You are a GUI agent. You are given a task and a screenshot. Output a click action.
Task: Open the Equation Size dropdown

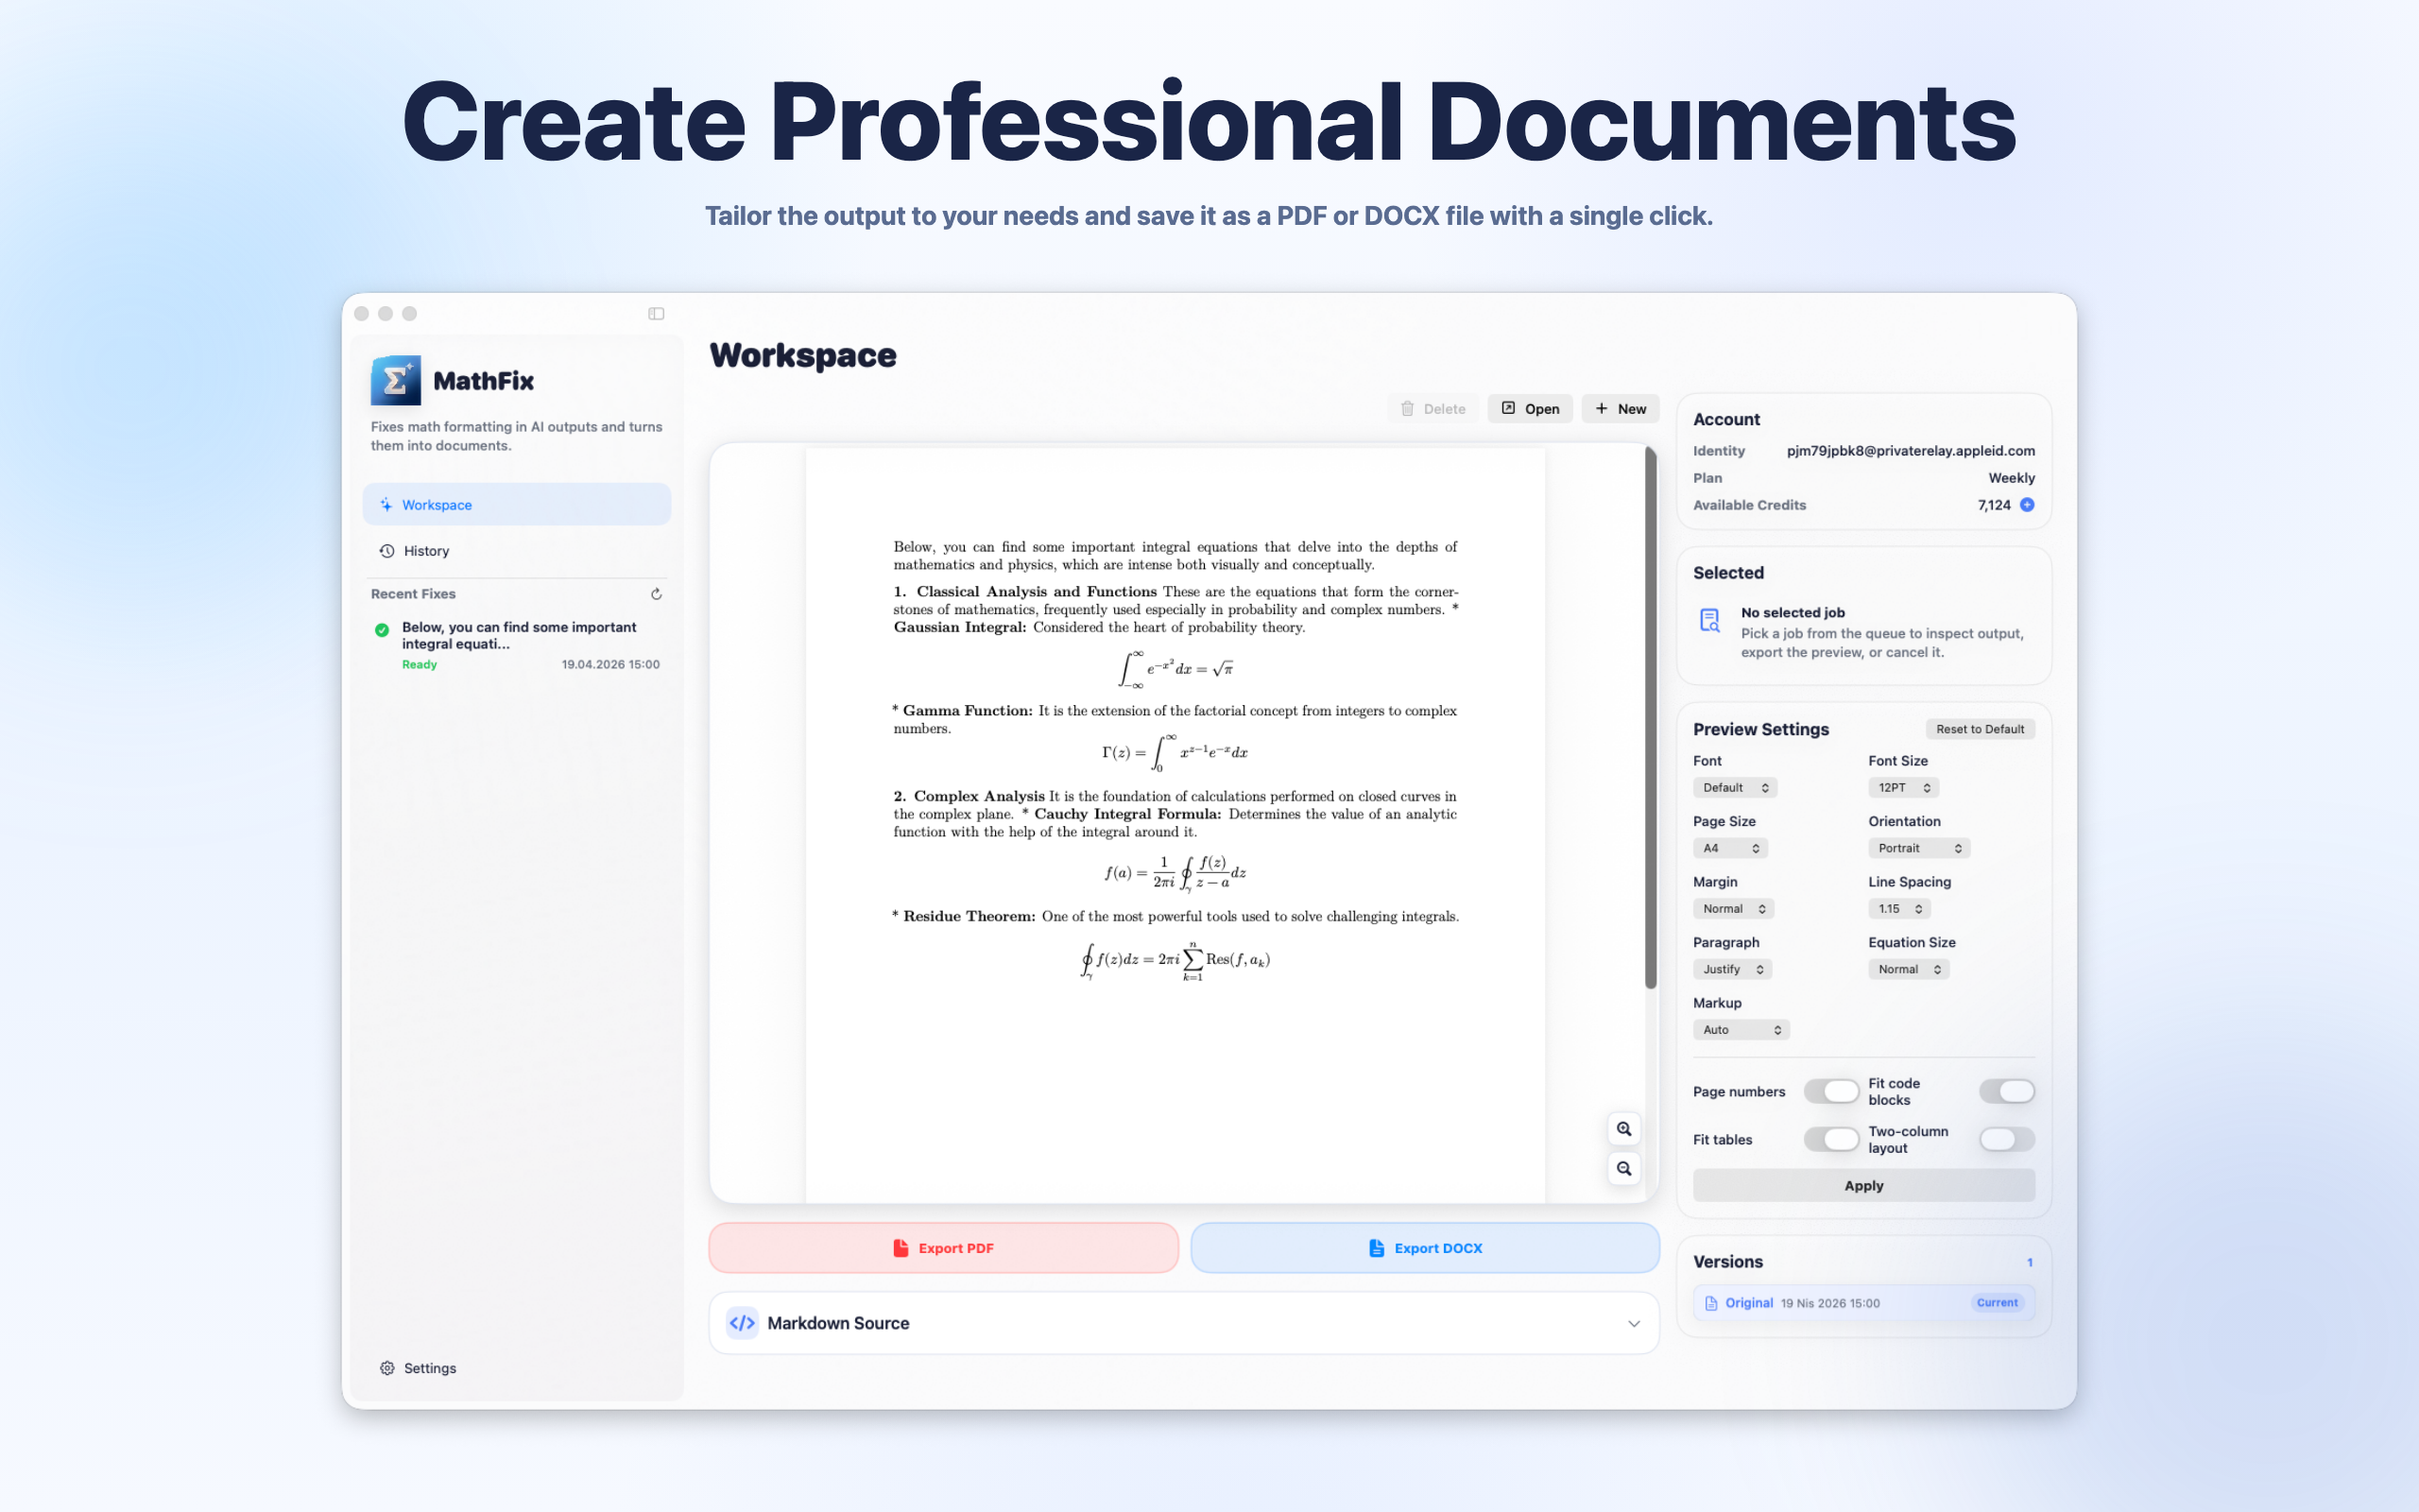1908,969
